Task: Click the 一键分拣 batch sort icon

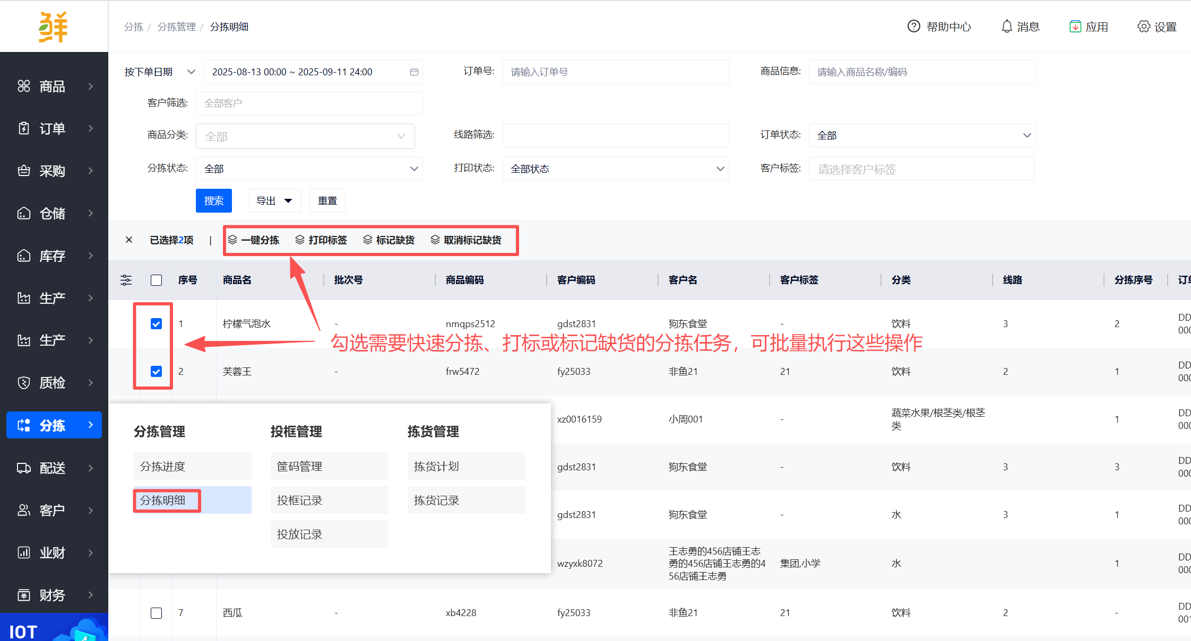Action: click(x=232, y=240)
